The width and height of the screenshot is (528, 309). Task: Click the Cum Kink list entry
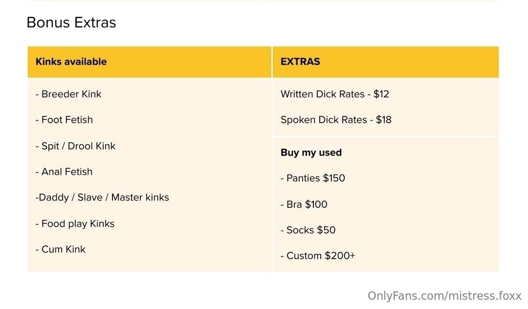[61, 249]
